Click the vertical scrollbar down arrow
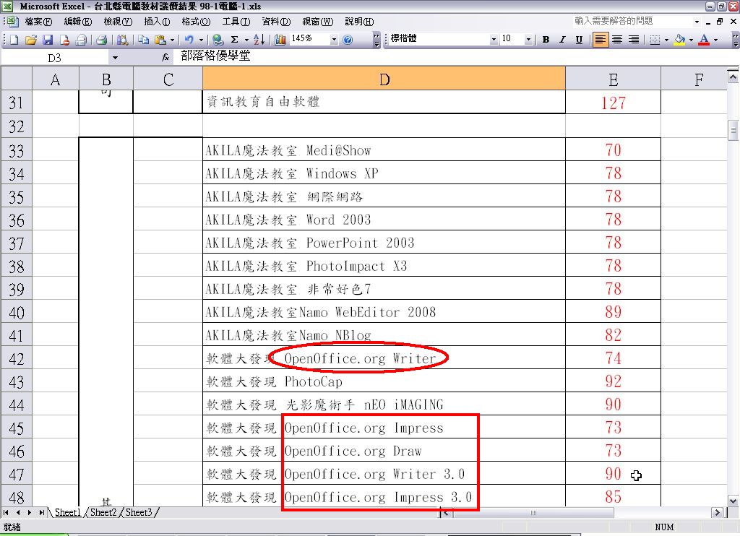740x536 pixels. [733, 501]
